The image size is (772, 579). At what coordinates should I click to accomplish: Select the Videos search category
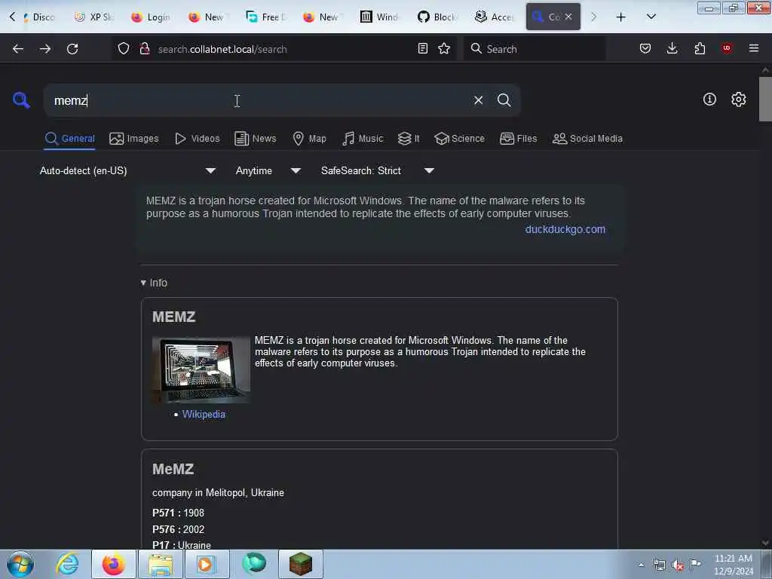coord(198,139)
